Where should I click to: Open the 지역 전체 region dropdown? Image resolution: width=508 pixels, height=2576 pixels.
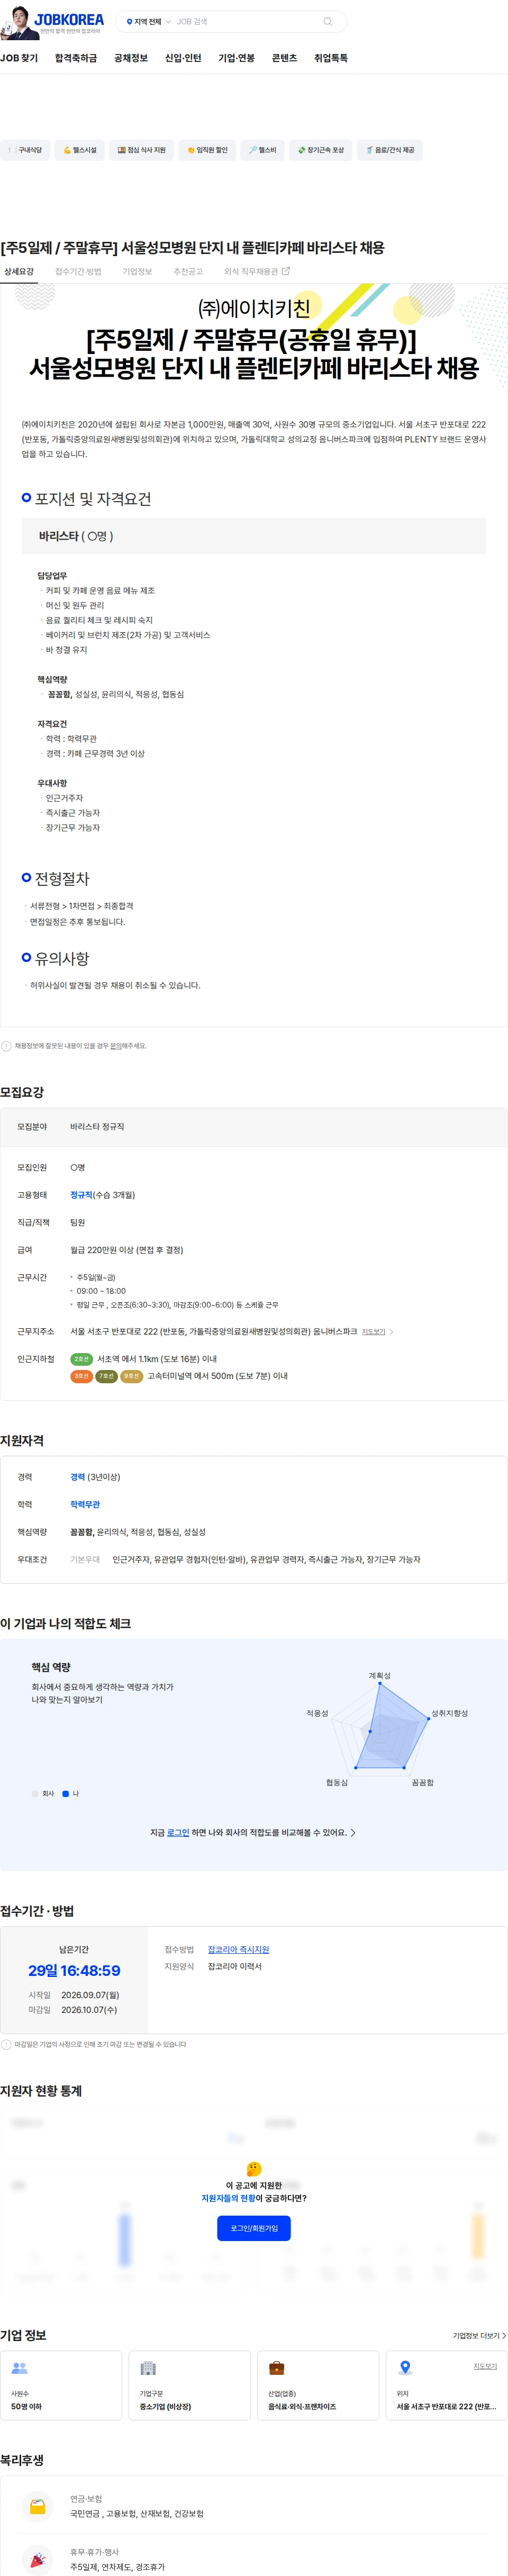[x=148, y=22]
